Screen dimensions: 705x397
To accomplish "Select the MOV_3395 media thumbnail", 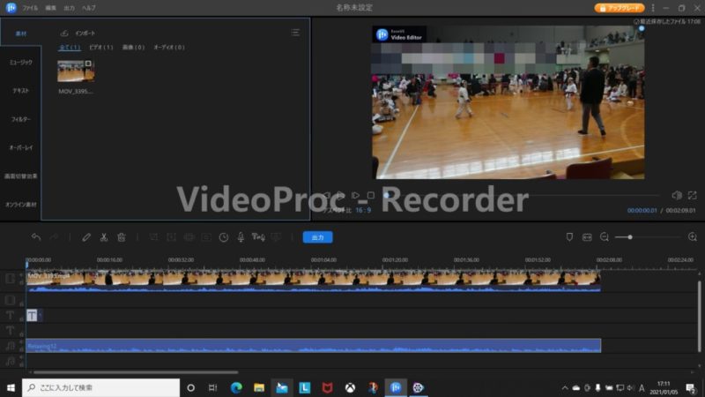I will 76,71.
